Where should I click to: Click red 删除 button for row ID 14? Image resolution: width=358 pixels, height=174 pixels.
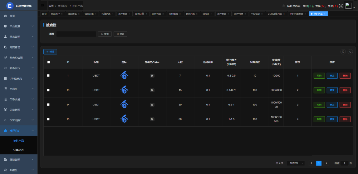(345, 105)
